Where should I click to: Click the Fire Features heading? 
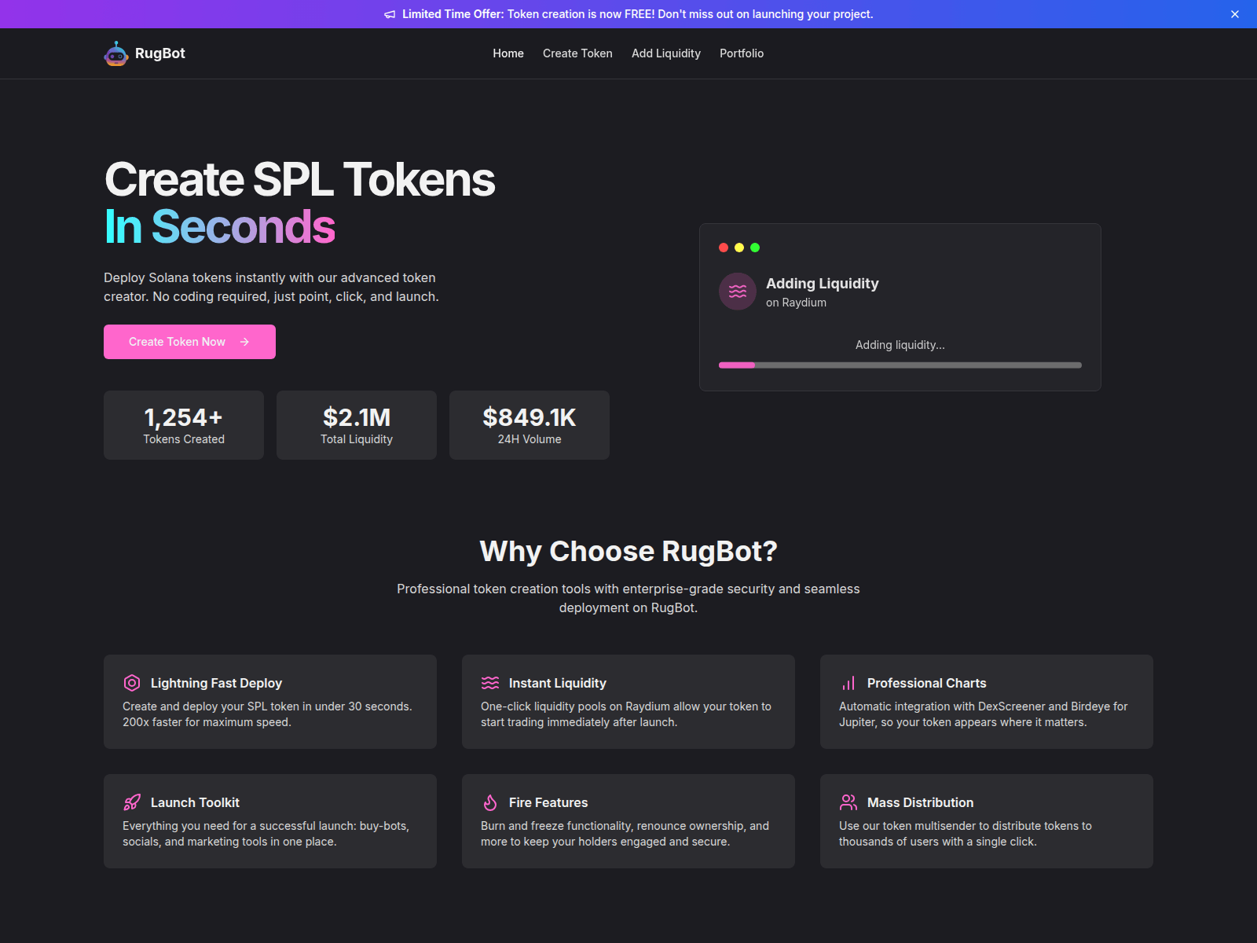coord(548,802)
